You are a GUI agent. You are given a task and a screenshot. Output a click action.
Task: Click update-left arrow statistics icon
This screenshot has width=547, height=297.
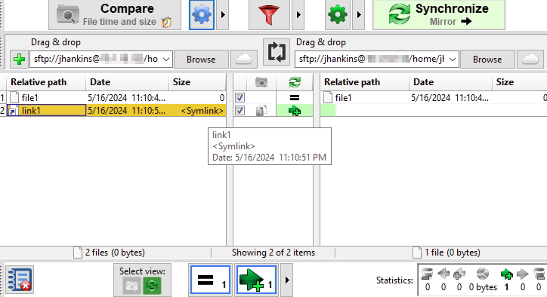[443, 274]
